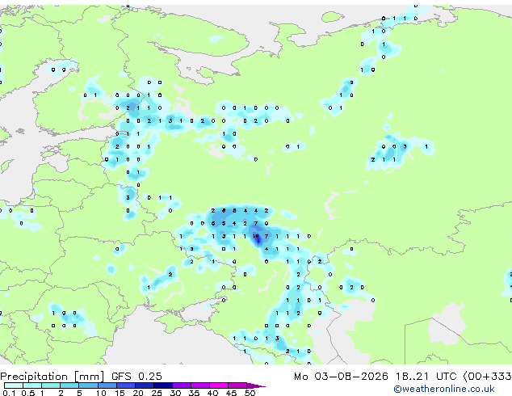Click the legend label '25'
Image resolution: width=512 pixels, height=396 pixels.
tap(157, 393)
